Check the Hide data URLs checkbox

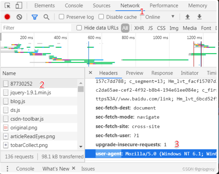pyautogui.click(x=79, y=28)
